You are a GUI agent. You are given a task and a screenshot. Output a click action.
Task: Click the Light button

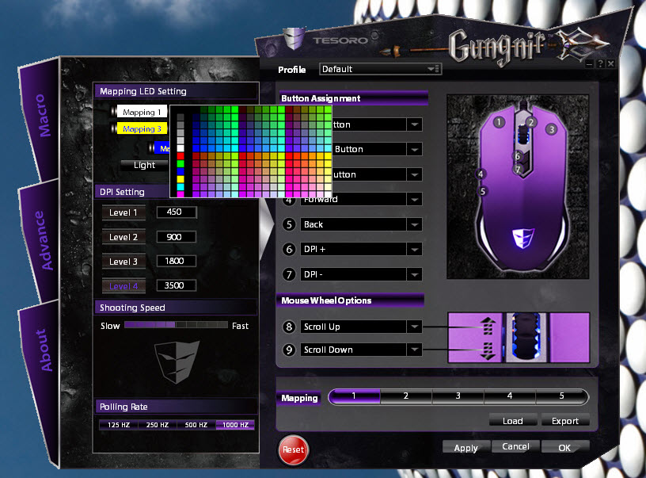(x=145, y=165)
